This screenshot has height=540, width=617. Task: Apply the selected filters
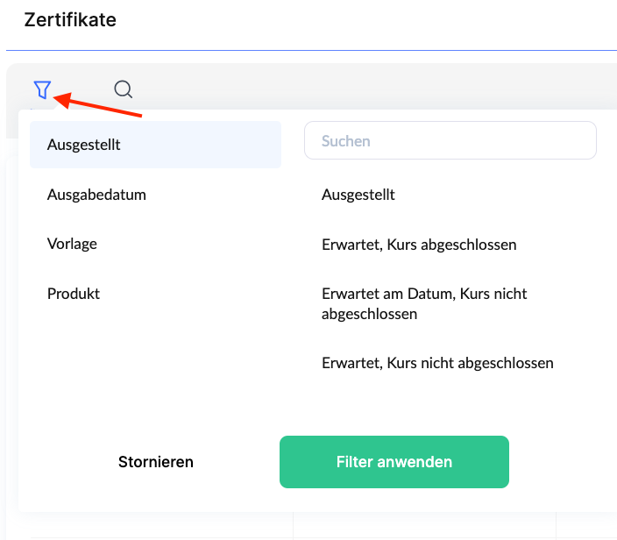pos(394,462)
